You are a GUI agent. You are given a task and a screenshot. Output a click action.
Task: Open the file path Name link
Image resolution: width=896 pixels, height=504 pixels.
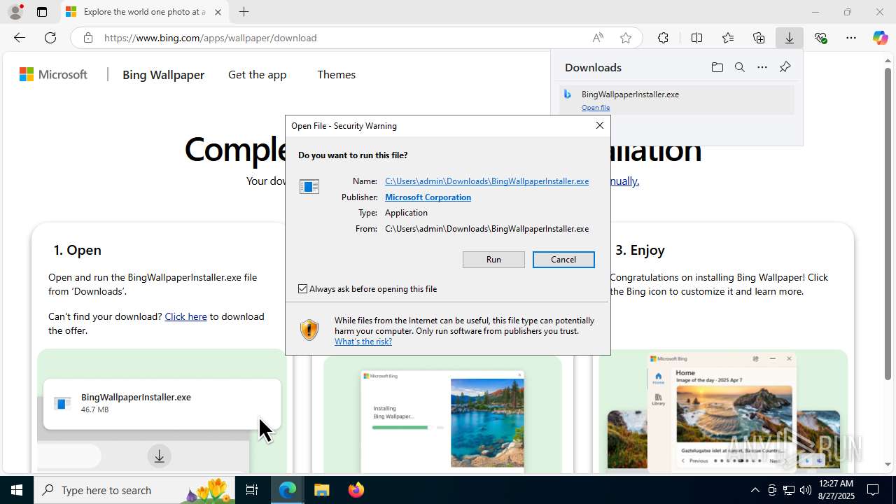(486, 181)
